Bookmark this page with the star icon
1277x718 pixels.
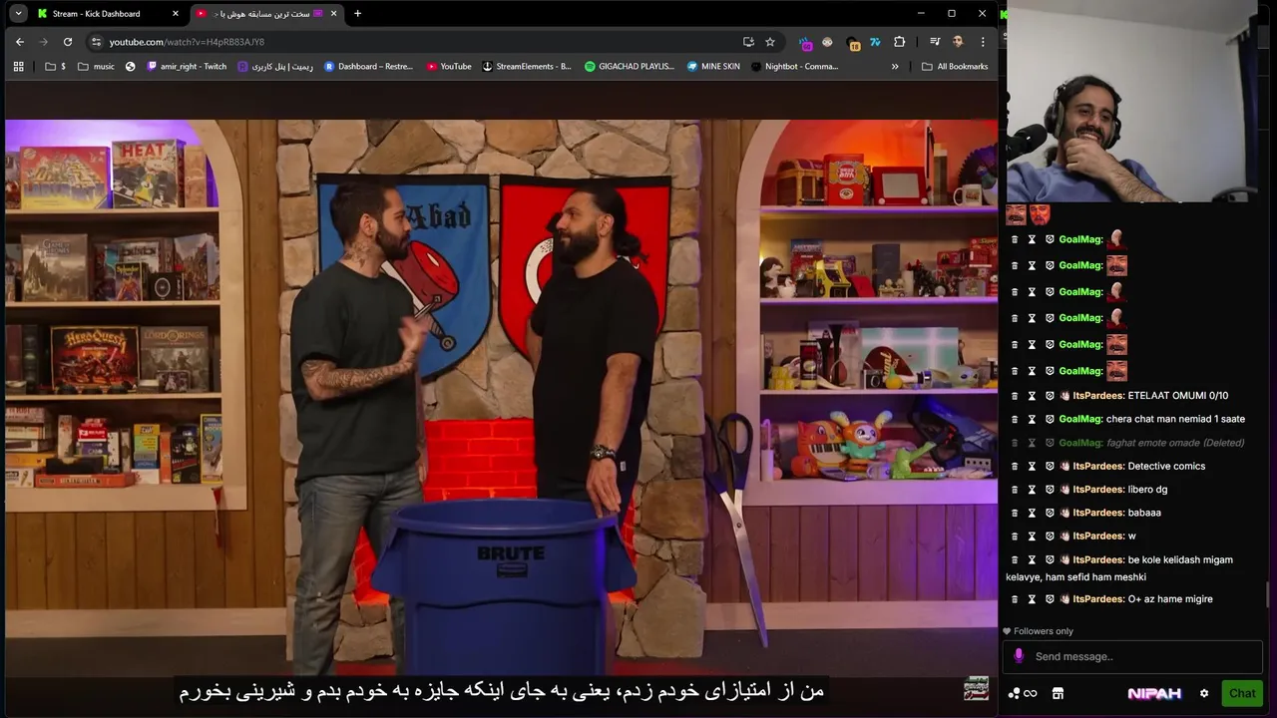[770, 42]
